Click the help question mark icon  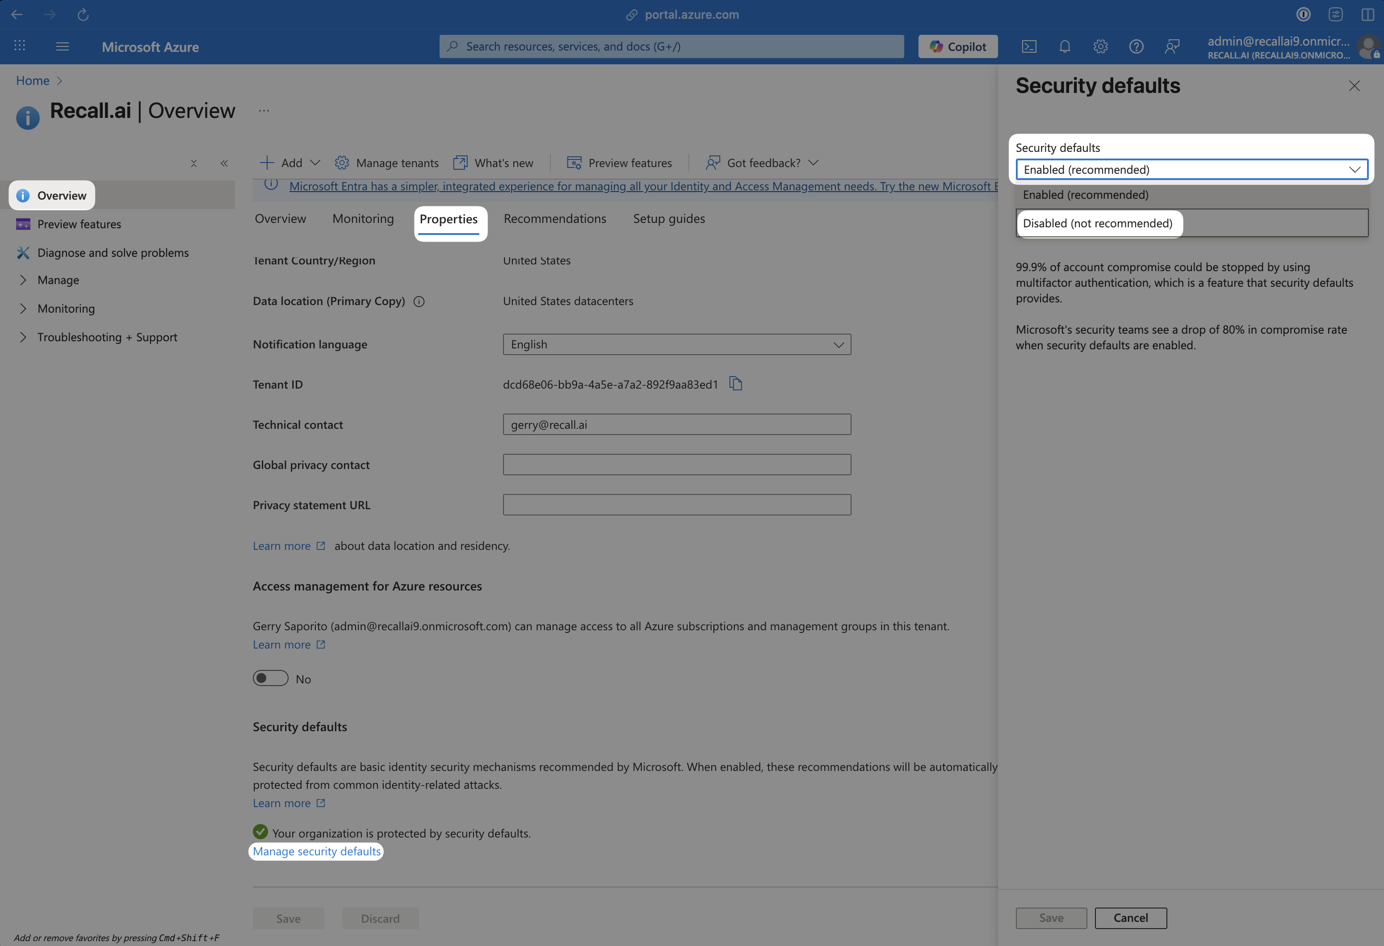tap(1136, 46)
